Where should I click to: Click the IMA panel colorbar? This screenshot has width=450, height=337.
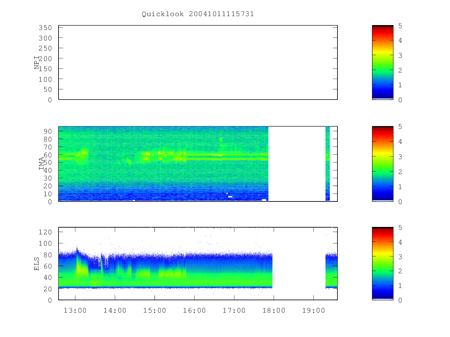pyautogui.click(x=382, y=164)
